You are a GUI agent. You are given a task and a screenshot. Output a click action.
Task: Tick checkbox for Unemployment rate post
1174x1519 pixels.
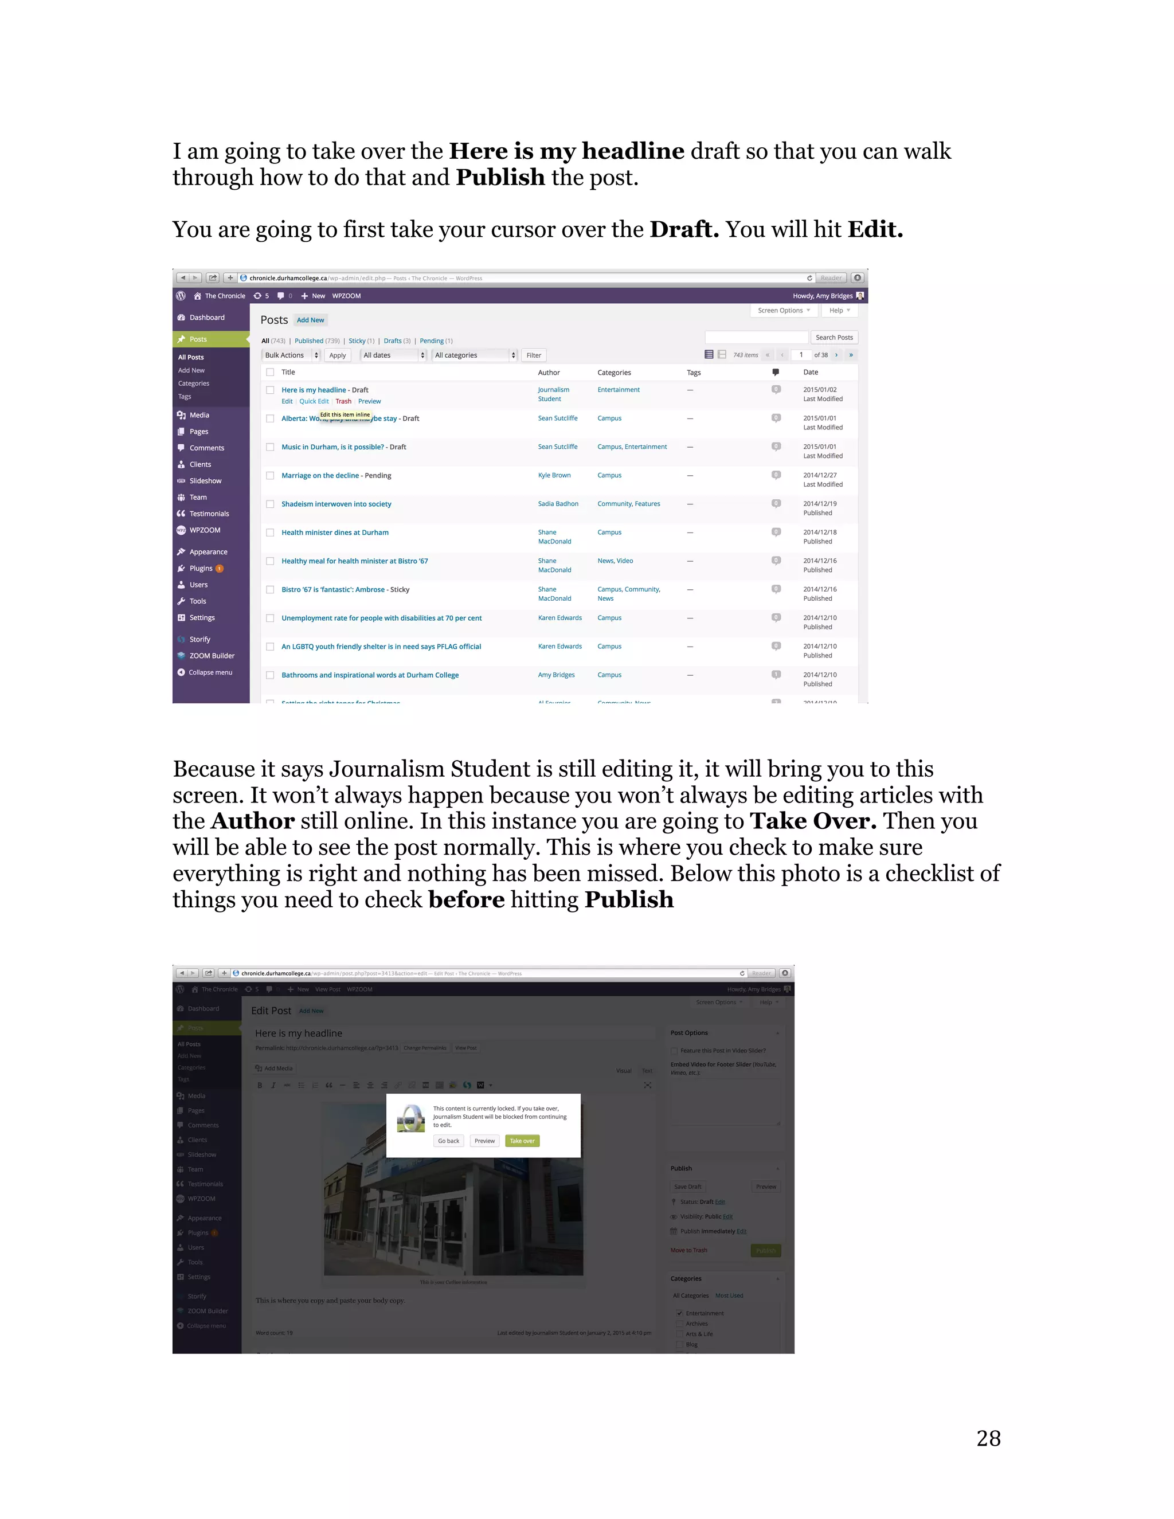click(270, 618)
